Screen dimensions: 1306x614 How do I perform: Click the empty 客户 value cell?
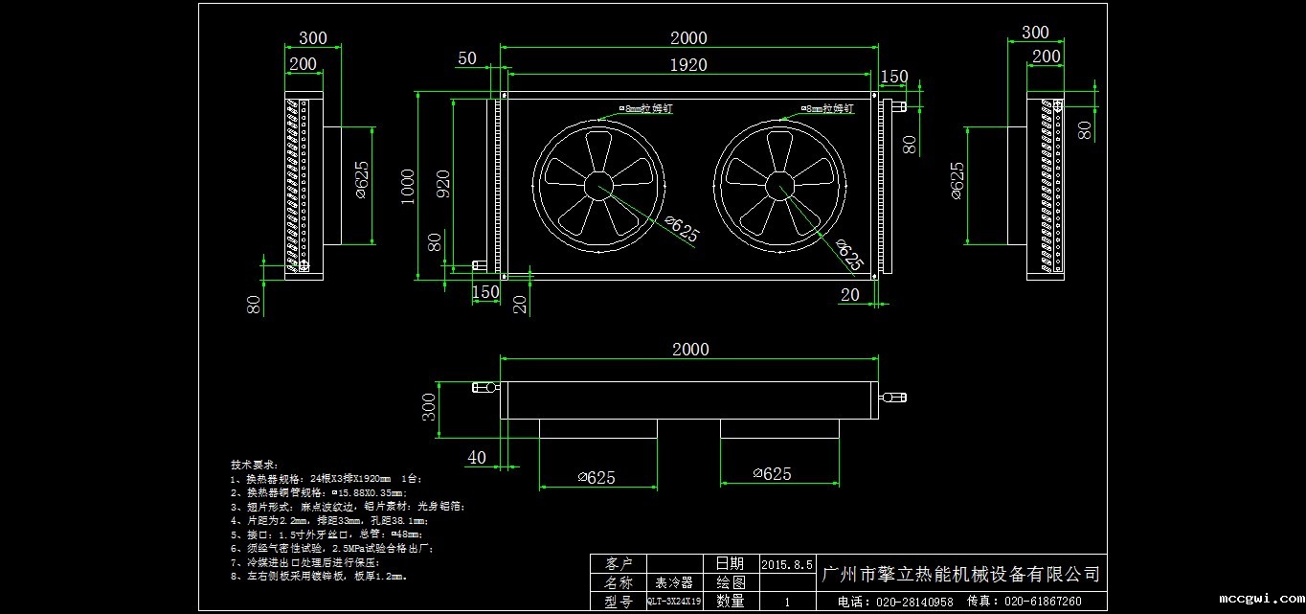coord(674,563)
